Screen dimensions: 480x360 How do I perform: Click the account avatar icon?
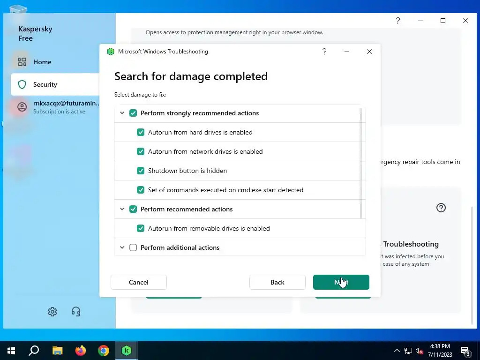[22, 107]
